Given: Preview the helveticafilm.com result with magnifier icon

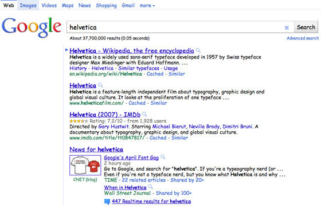Looking at the screenshot, I should (x=100, y=85).
